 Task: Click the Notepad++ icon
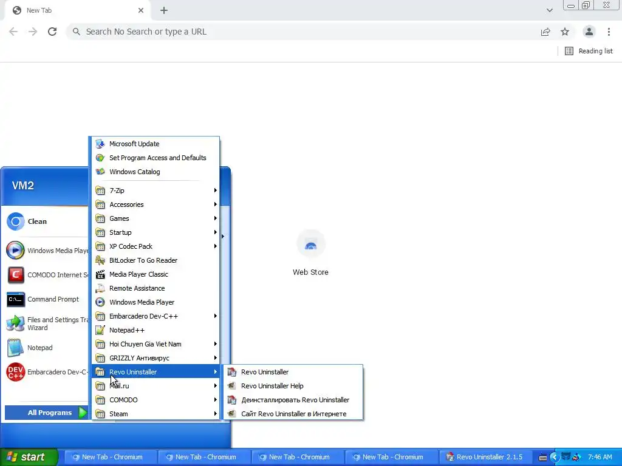[x=100, y=330]
